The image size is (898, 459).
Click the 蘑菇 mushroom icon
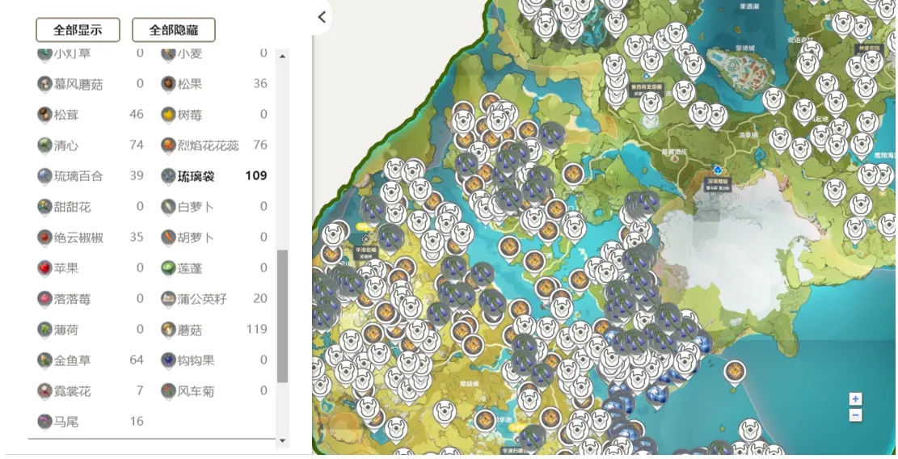(x=168, y=330)
